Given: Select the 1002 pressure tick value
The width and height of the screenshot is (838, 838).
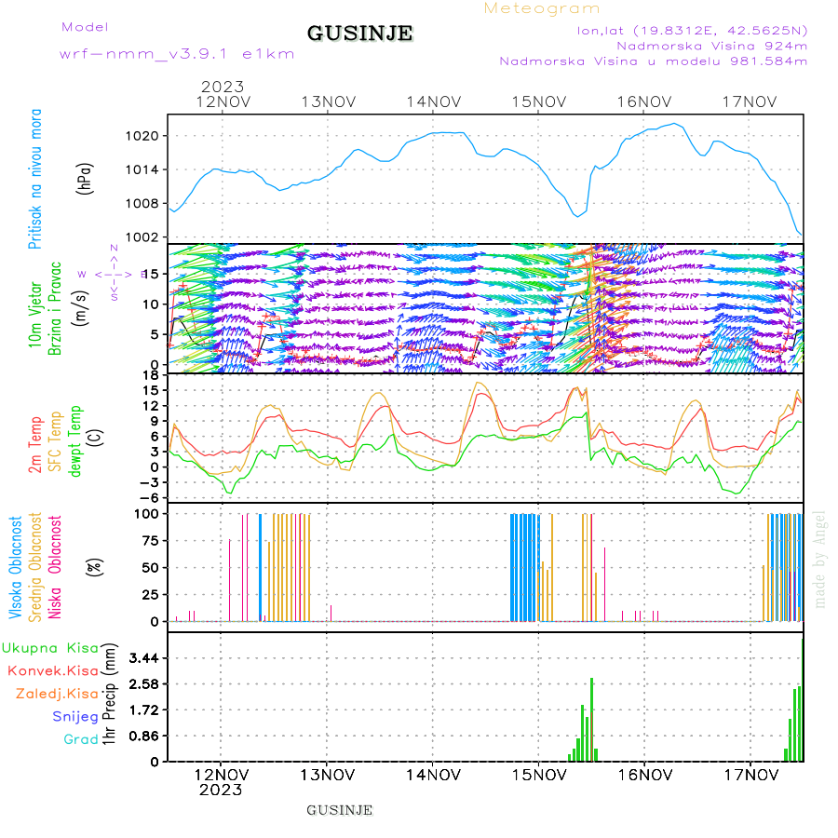Looking at the screenshot, I should (x=142, y=237).
